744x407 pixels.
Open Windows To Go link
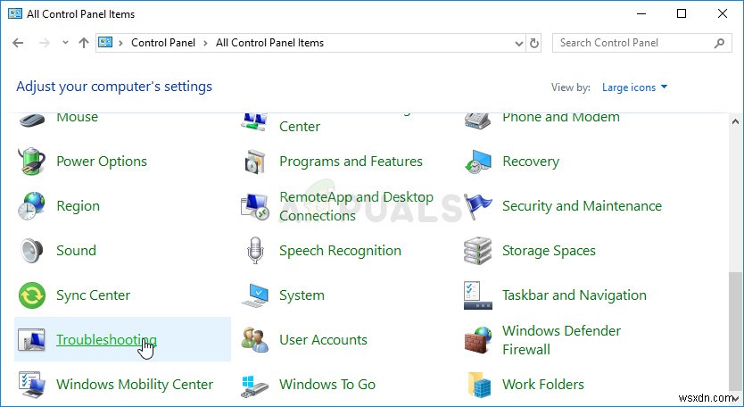tap(327, 385)
